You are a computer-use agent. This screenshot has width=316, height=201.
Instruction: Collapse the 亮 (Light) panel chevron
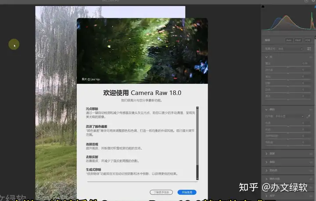(x=266, y=57)
